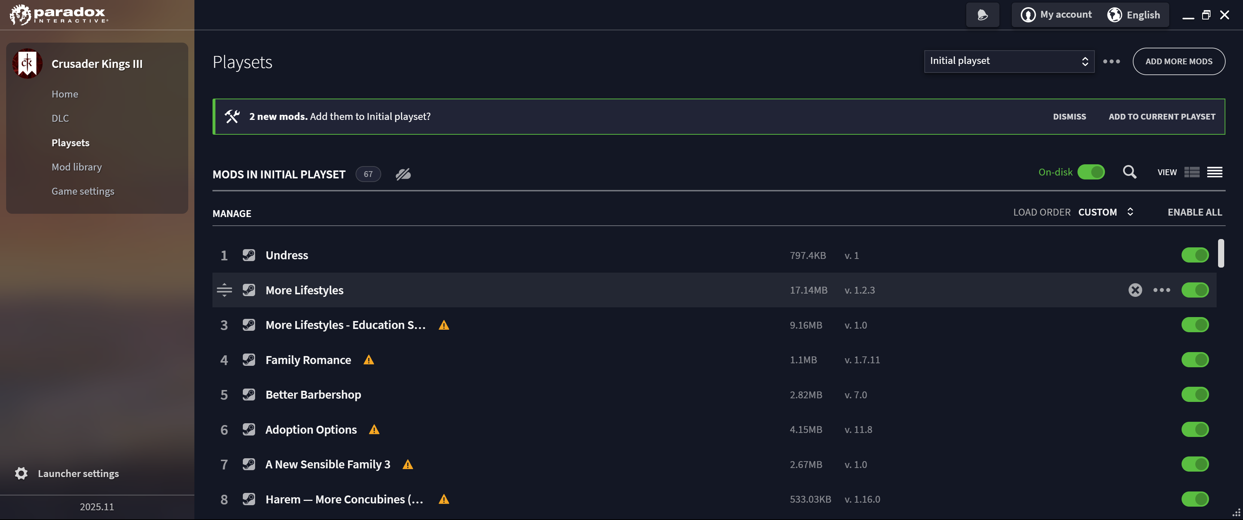Open Game settings in sidebar

click(x=83, y=191)
